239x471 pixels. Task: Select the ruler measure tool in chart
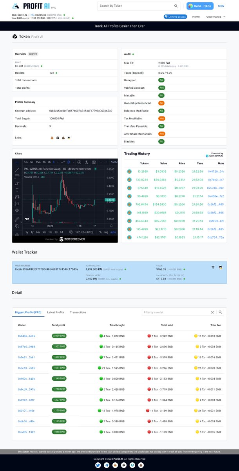[17, 219]
